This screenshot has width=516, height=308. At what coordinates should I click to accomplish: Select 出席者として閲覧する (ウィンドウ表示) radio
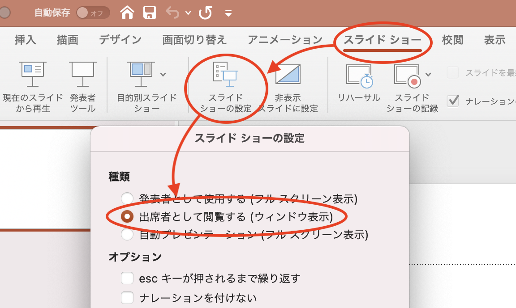tap(127, 217)
